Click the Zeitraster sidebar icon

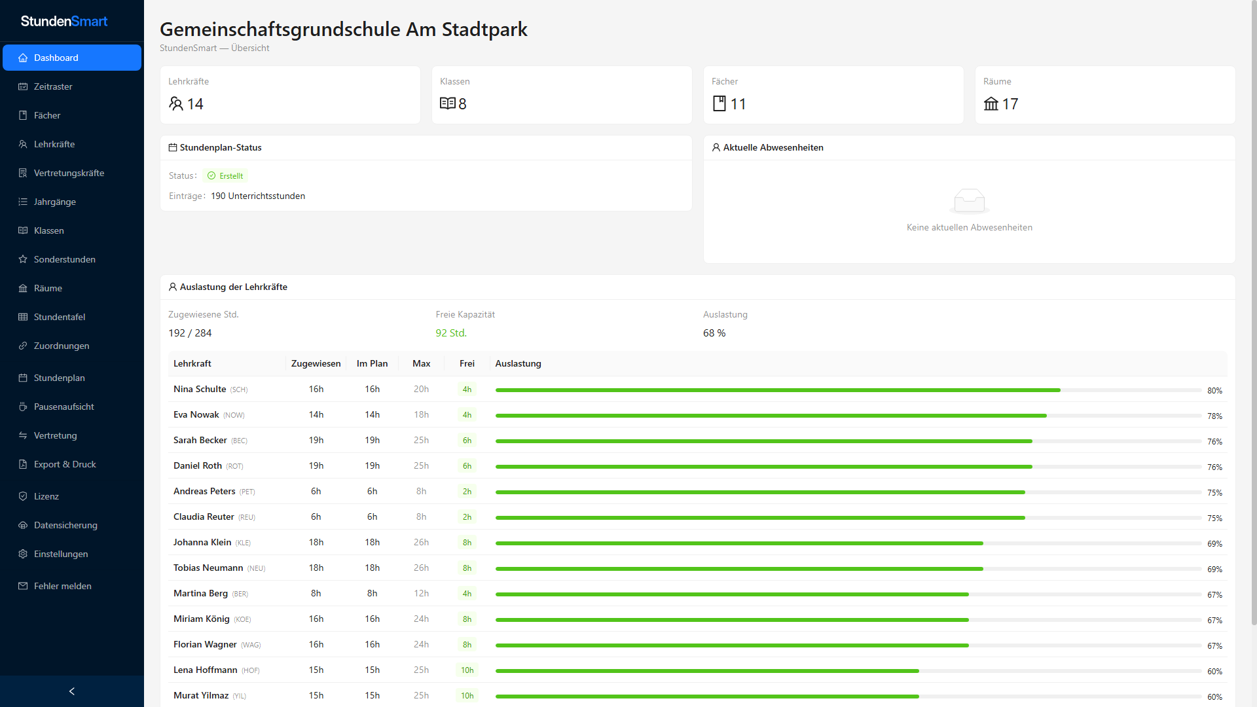tap(23, 86)
